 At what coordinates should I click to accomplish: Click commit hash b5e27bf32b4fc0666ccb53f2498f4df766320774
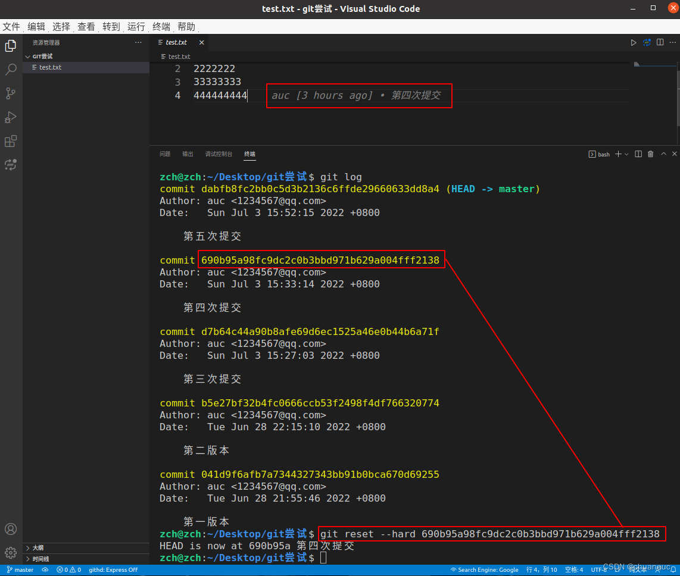320,403
